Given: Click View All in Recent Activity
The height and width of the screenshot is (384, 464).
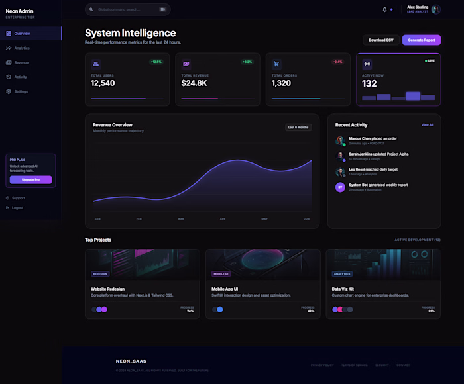Looking at the screenshot, I should pyautogui.click(x=427, y=125).
